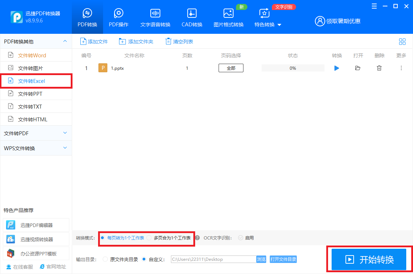The width and height of the screenshot is (413, 274).
Task: Click 打开文件目录 button
Action: point(283,259)
